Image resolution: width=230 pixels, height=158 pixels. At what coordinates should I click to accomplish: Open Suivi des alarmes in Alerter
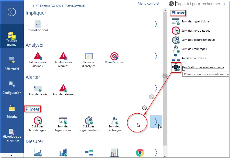[x=63, y=90]
